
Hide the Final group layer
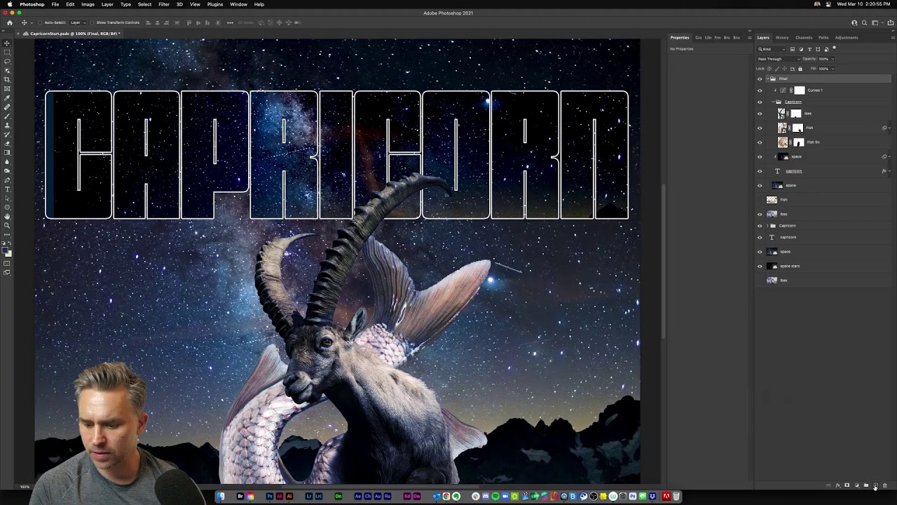pyautogui.click(x=760, y=79)
